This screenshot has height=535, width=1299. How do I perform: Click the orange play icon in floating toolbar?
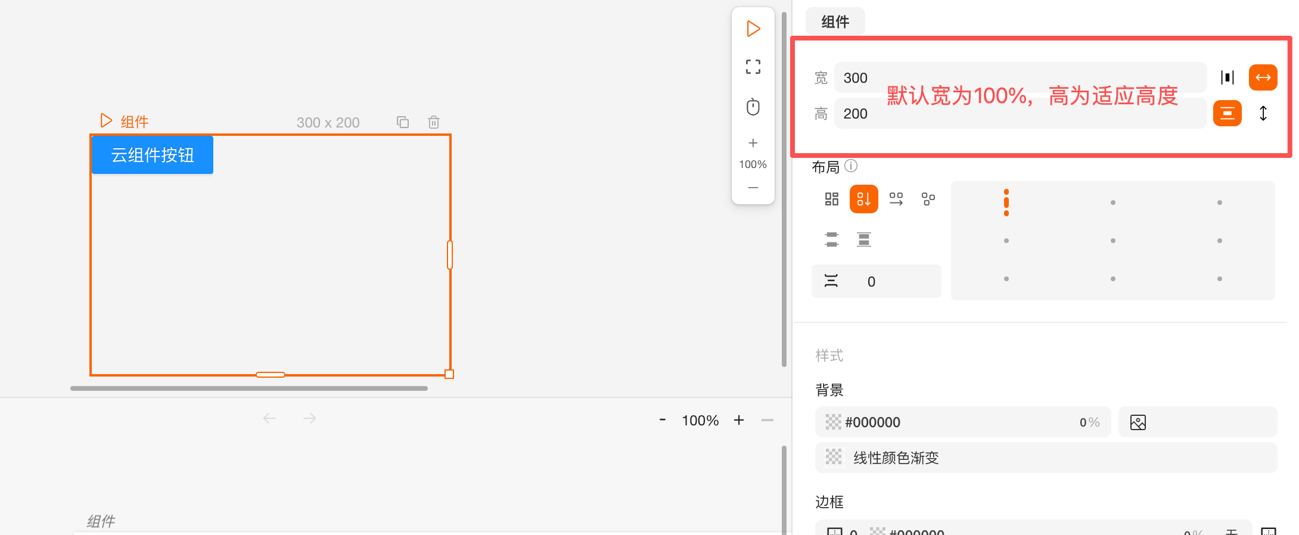click(x=753, y=29)
